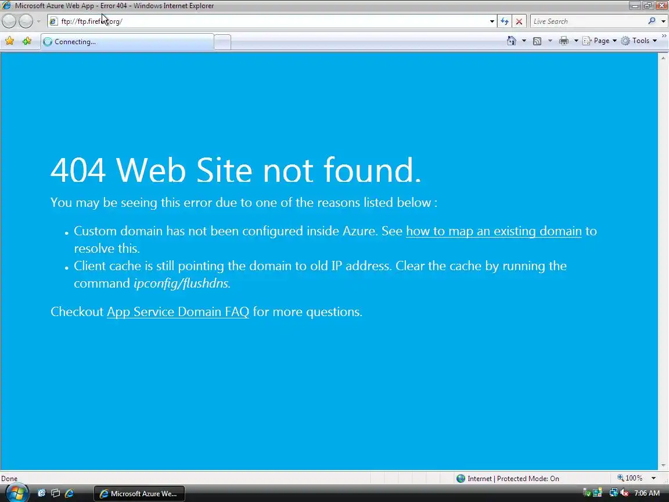This screenshot has width=669, height=502.
Task: Click the Home icon
Action: [512, 41]
